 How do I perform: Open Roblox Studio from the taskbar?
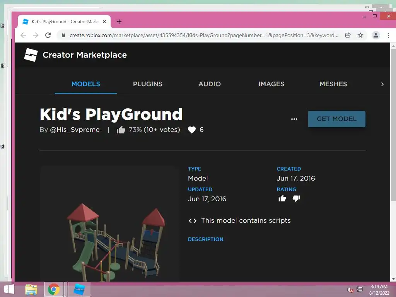tap(79, 289)
